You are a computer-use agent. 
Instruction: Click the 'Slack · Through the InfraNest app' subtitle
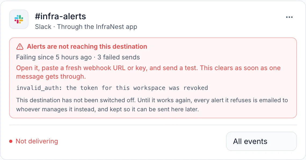(x=86, y=27)
